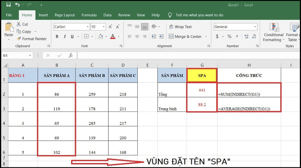Toggle Wrap Text

tap(181, 27)
